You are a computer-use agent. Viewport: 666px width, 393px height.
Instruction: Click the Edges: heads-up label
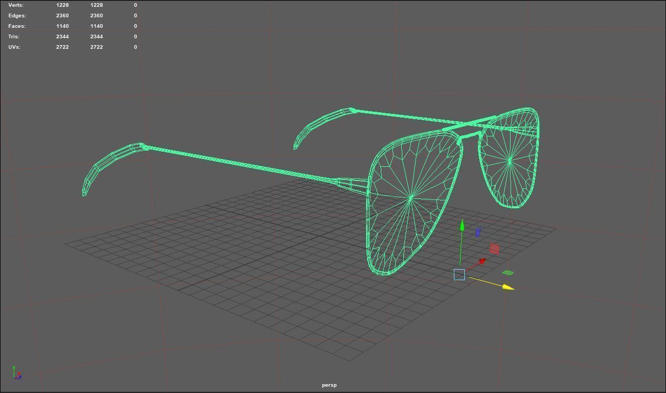[17, 15]
